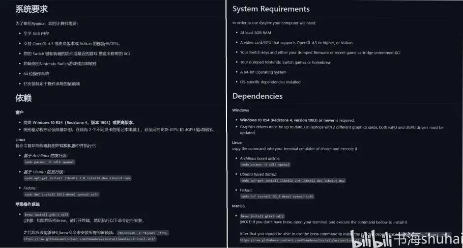The height and width of the screenshot is (248, 463).
Task: Click the 'Fedora :' label in the Chinese document
Action: [30, 188]
